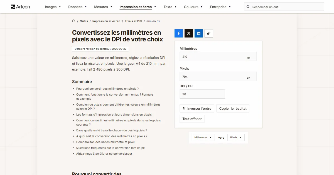Go to home breadcrumb icon

coord(74,21)
